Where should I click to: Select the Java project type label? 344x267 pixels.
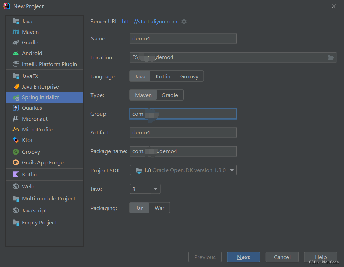click(x=27, y=21)
